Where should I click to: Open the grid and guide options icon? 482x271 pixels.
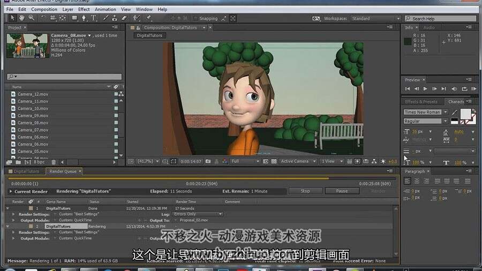[165, 161]
